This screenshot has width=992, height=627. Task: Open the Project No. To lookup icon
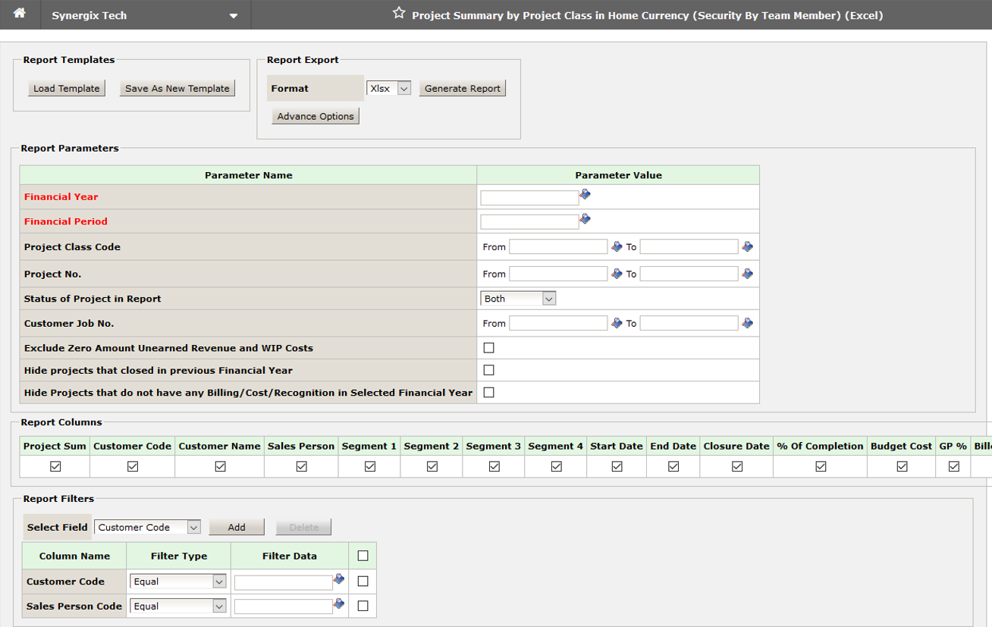747,273
